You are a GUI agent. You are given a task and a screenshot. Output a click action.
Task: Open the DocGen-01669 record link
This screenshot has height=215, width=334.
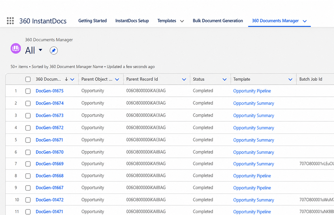pyautogui.click(x=50, y=164)
